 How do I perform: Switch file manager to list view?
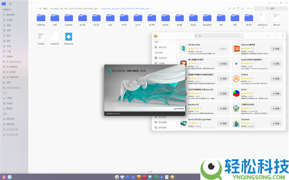point(234,9)
